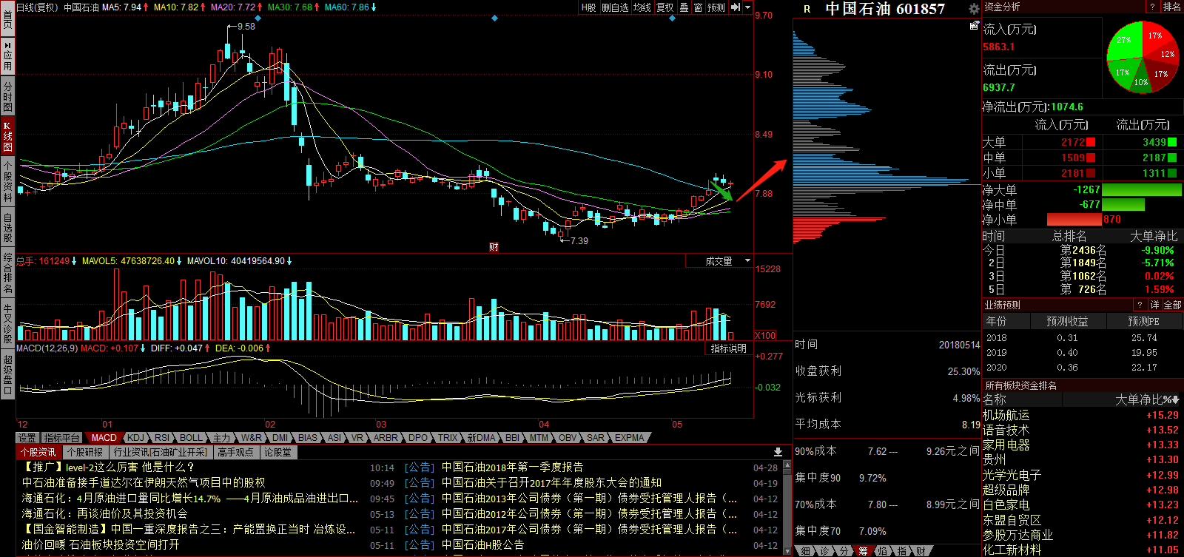Image resolution: width=1184 pixels, height=557 pixels.
Task: Open the 分时图 sidebar tab
Action: pyautogui.click(x=7, y=97)
